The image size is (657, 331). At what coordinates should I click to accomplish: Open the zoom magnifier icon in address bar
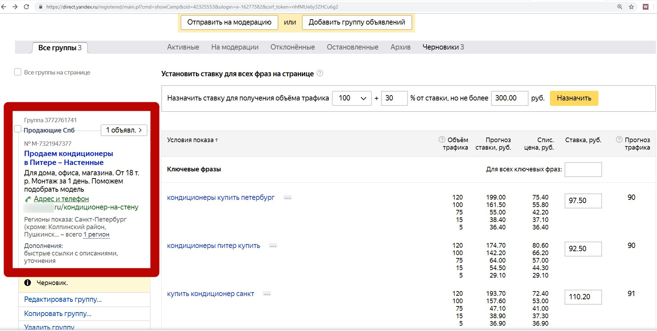tap(620, 7)
